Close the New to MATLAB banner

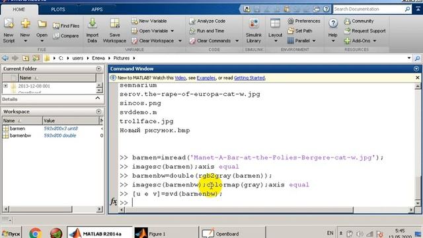click(418, 78)
